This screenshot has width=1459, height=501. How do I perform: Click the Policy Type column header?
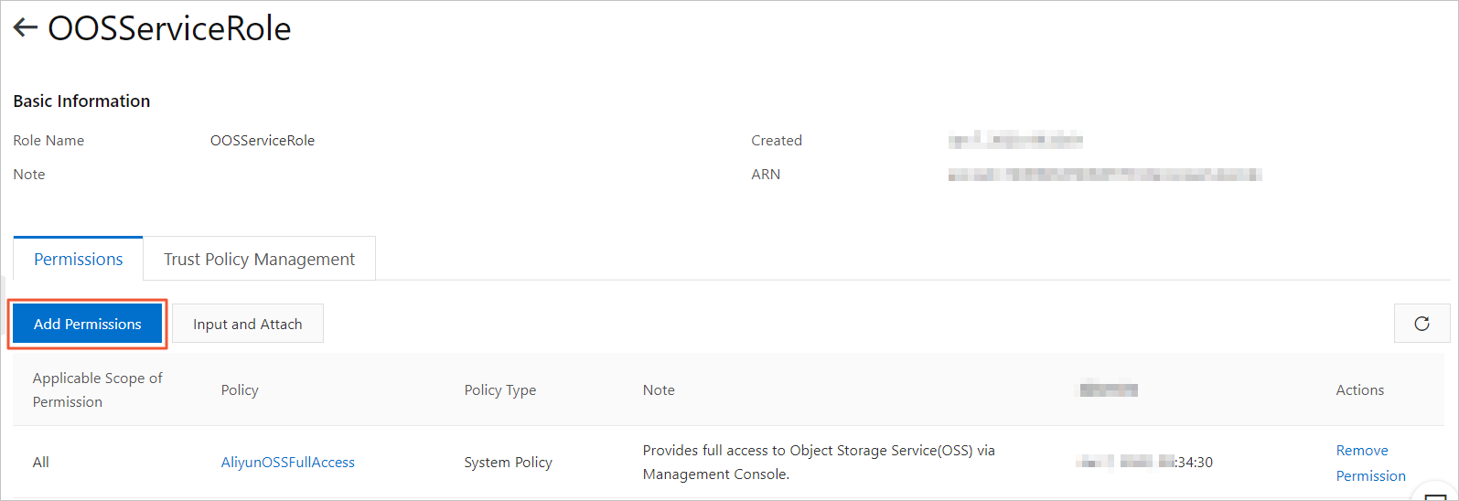[x=500, y=389]
